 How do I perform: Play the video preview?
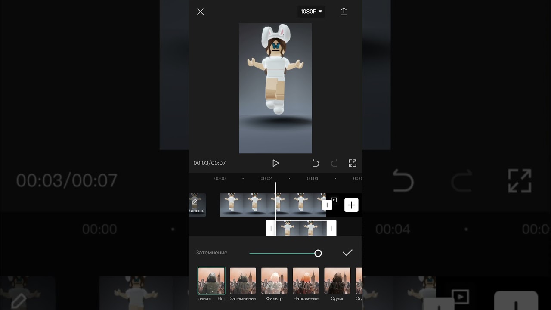[275, 163]
